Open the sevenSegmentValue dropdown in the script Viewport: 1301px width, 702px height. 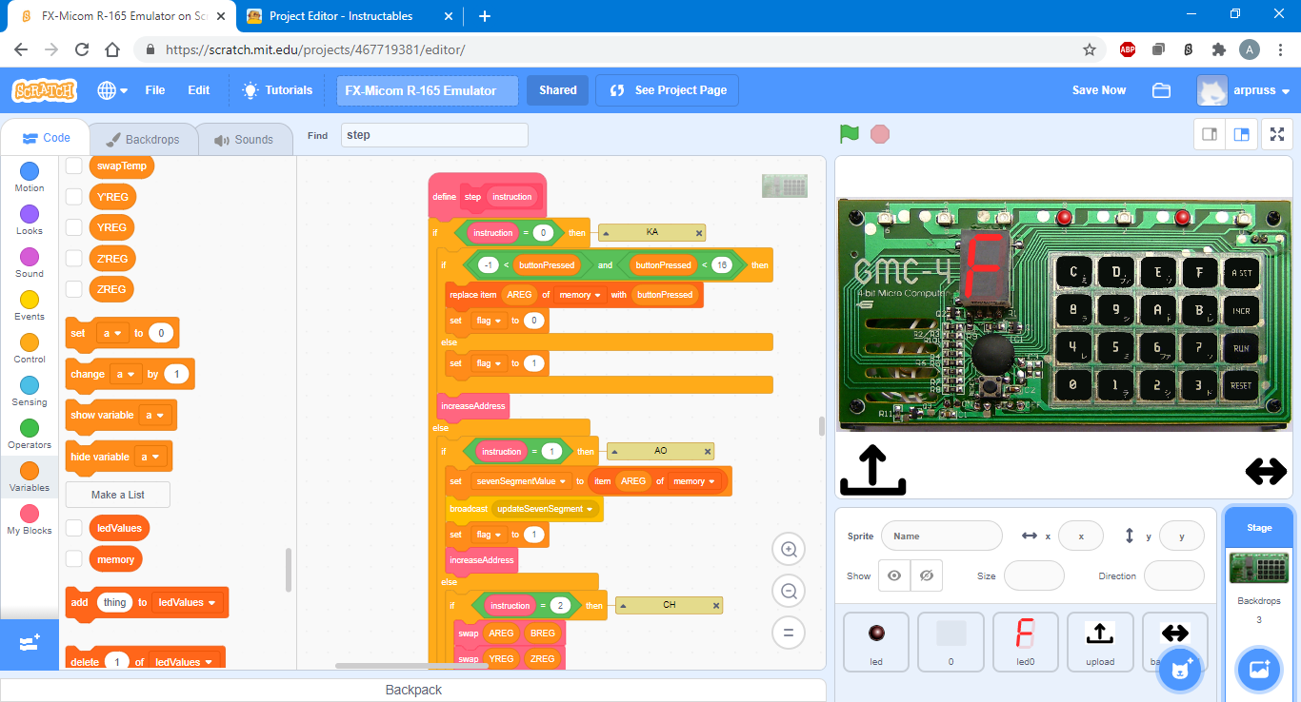(521, 481)
